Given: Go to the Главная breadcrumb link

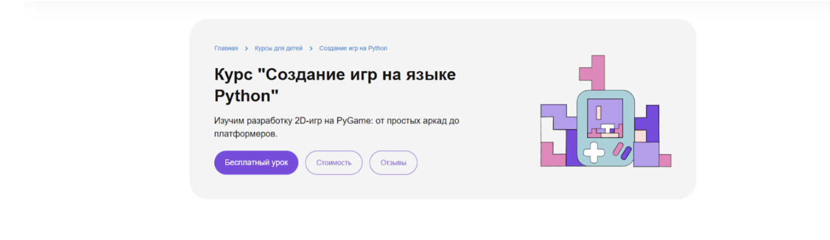Looking at the screenshot, I should pyautogui.click(x=226, y=48).
